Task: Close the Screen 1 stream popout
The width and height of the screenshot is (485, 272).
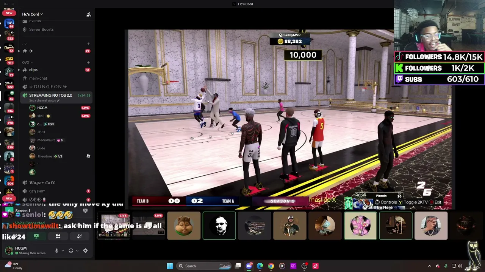Action: tap(85, 210)
